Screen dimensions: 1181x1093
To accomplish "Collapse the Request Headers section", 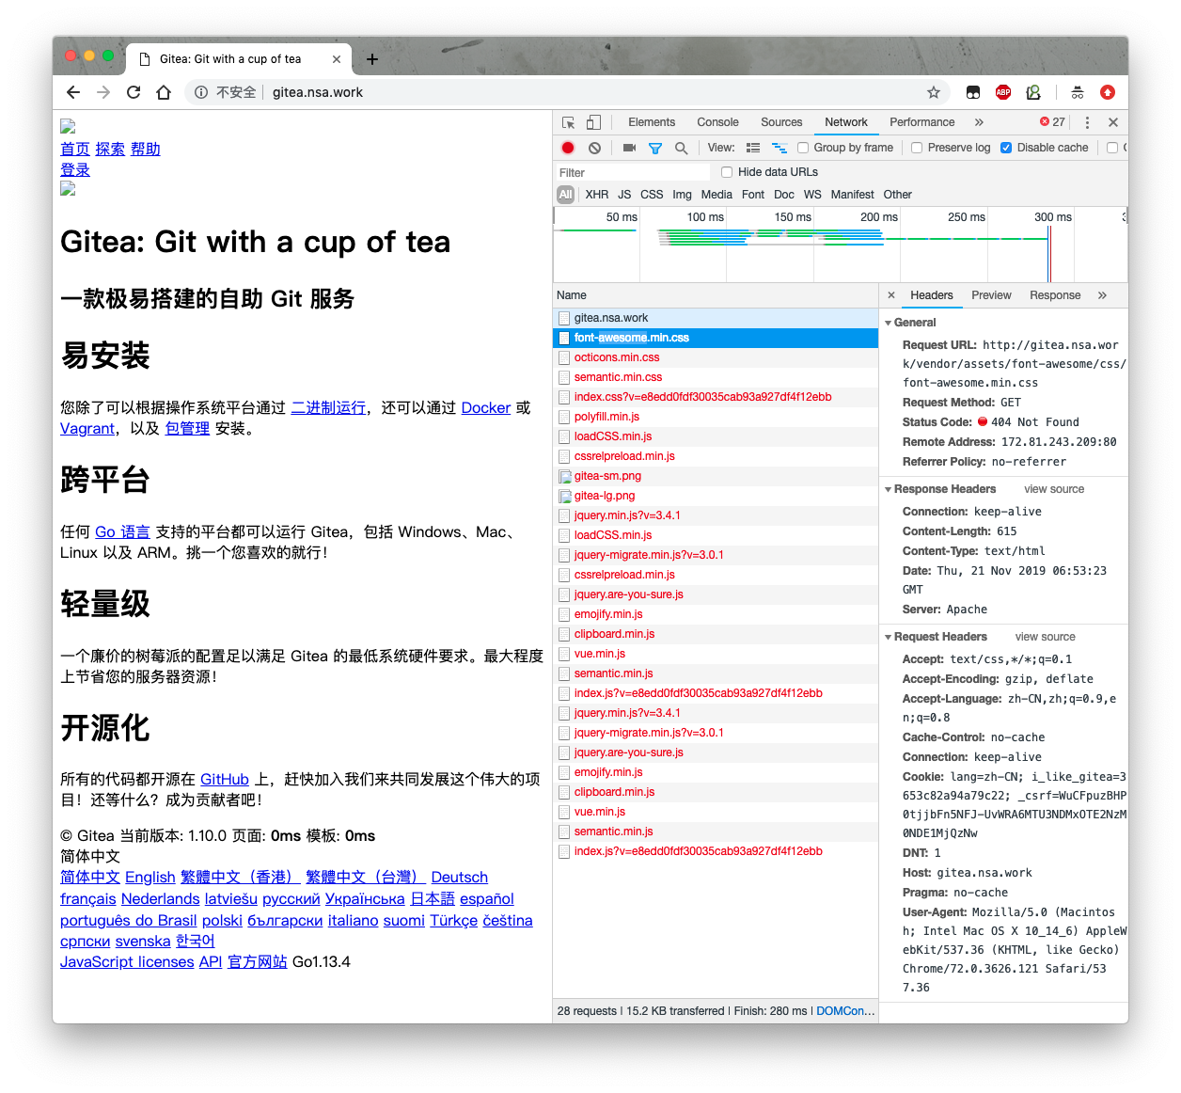I will 888,637.
